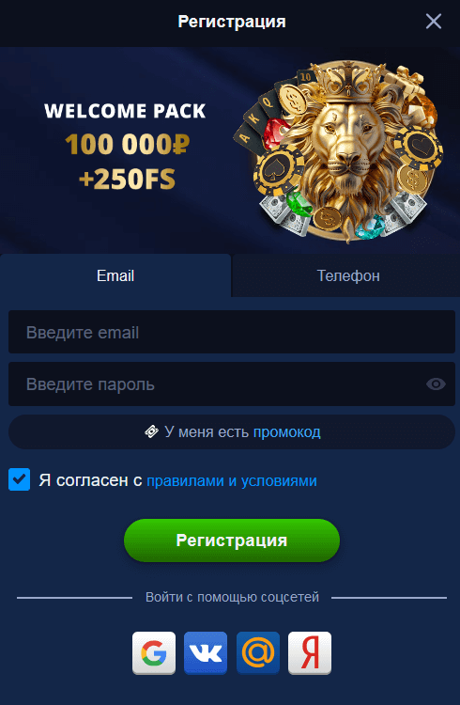Click the promo code ticket icon
Image resolution: width=460 pixels, height=705 pixels.
pyautogui.click(x=151, y=431)
